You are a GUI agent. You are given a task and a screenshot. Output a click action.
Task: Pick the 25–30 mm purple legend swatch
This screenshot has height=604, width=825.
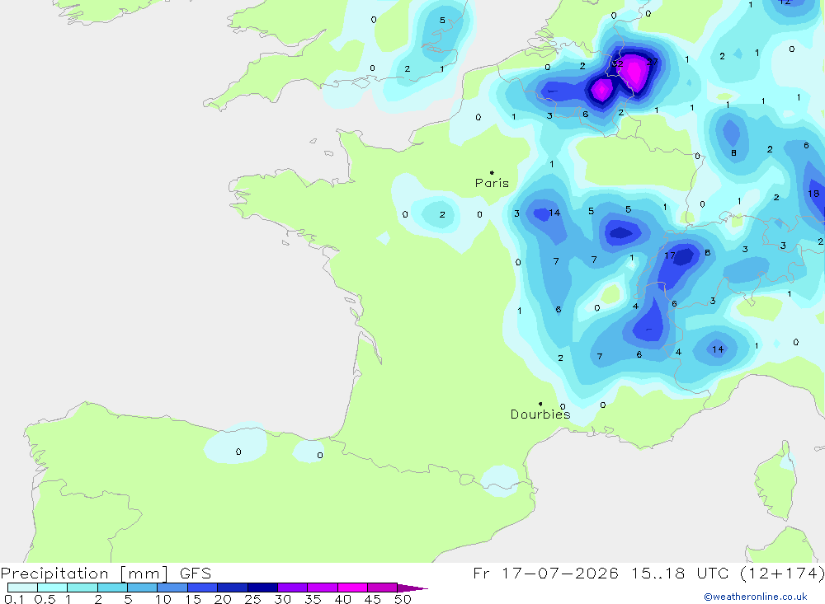click(x=262, y=588)
